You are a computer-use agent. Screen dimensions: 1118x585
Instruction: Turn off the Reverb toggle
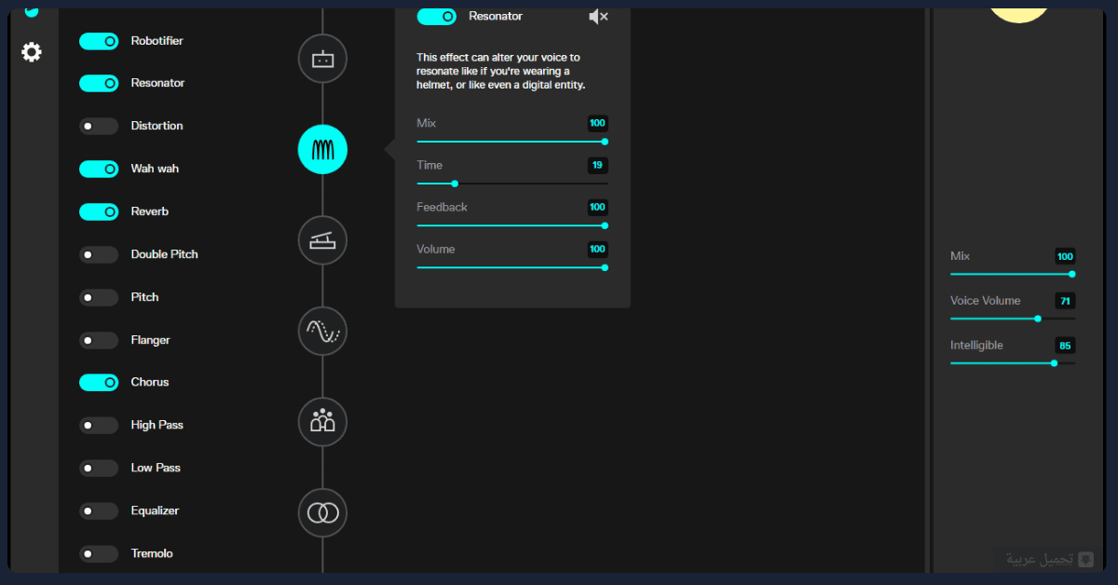point(99,211)
